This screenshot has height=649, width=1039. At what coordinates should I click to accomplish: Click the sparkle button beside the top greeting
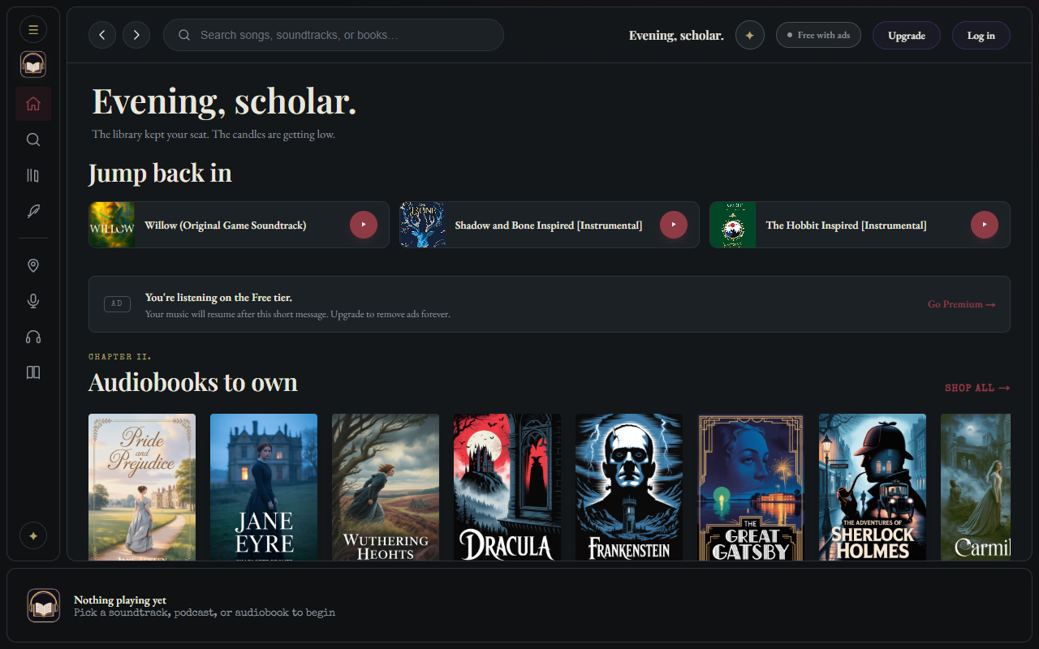point(750,35)
